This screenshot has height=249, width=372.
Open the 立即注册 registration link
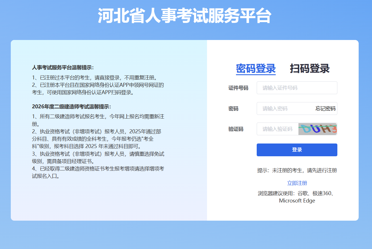297,183
